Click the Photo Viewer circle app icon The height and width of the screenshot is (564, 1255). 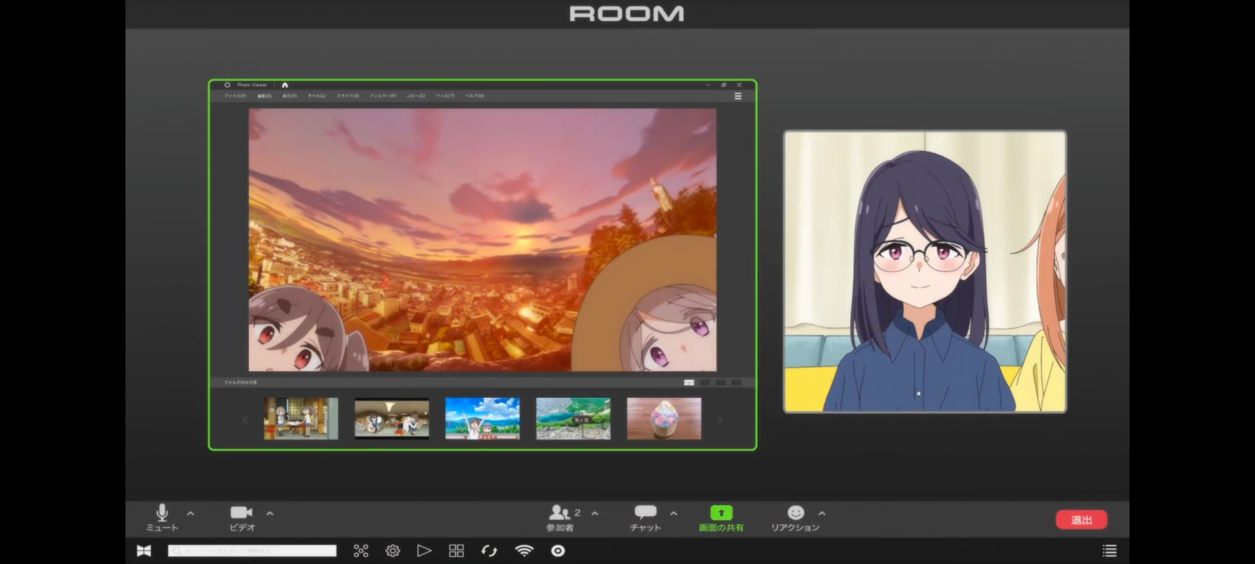point(227,85)
